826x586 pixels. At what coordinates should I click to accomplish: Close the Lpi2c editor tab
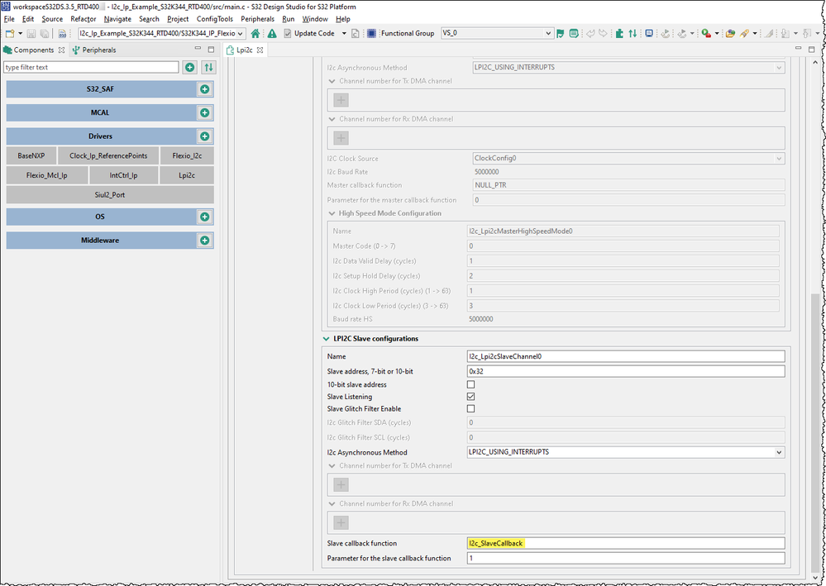pyautogui.click(x=260, y=50)
